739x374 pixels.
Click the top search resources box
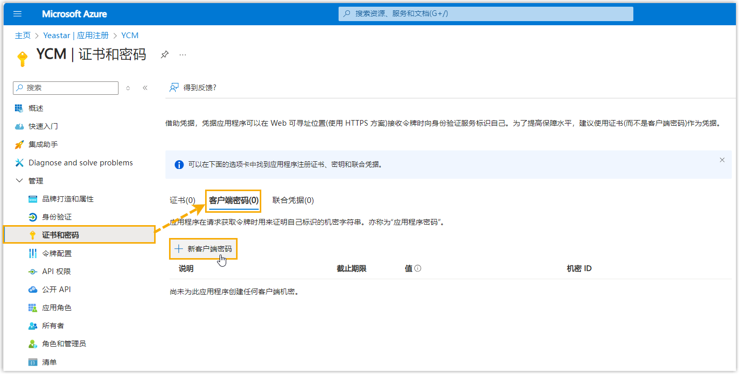tap(485, 14)
